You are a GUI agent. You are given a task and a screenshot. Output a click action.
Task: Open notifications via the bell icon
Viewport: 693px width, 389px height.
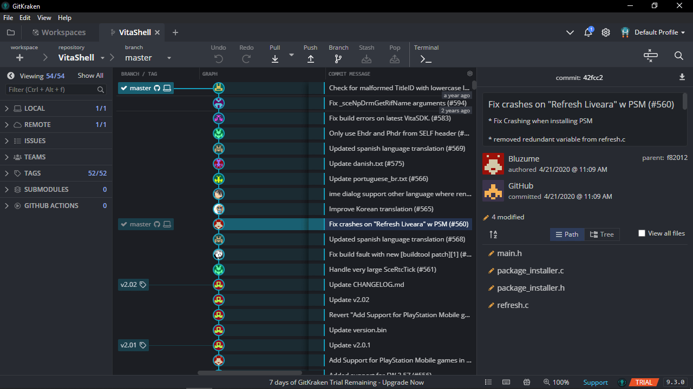[588, 32]
